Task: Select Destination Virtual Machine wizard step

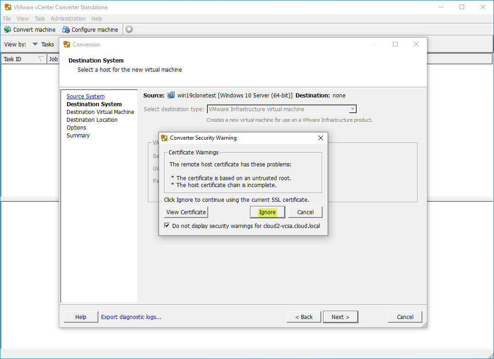Action: pos(100,112)
